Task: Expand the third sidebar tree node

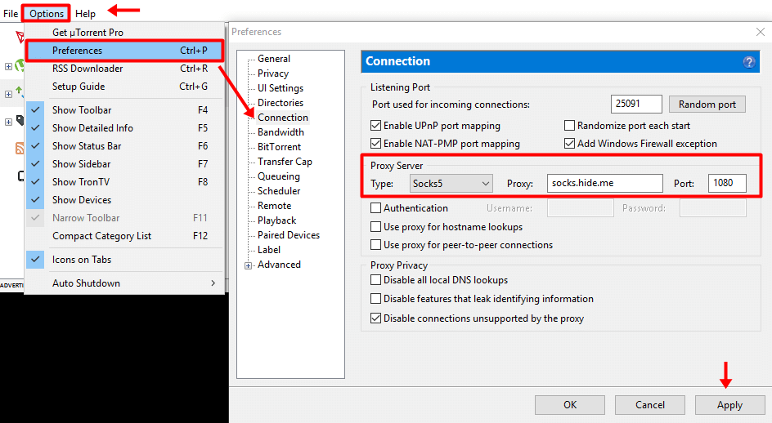Action: (8, 122)
